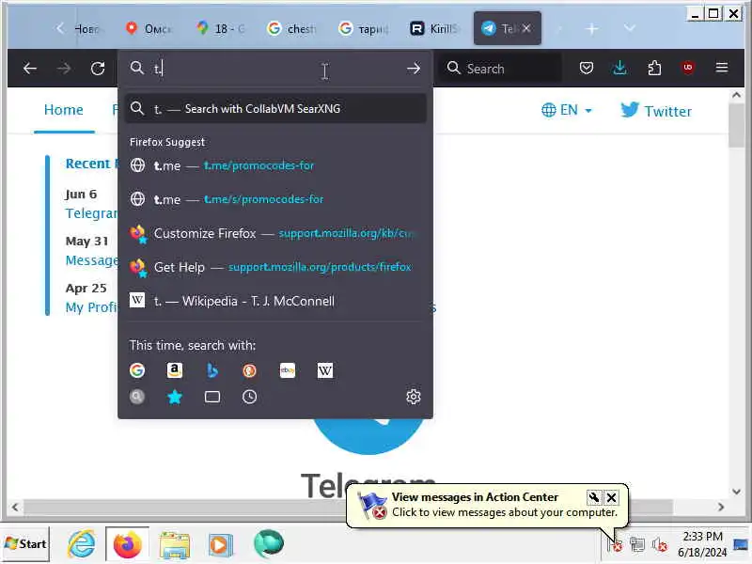This screenshot has width=752, height=564.
Task: Click the vertical scrollbar down arrow
Action: pyautogui.click(x=736, y=491)
